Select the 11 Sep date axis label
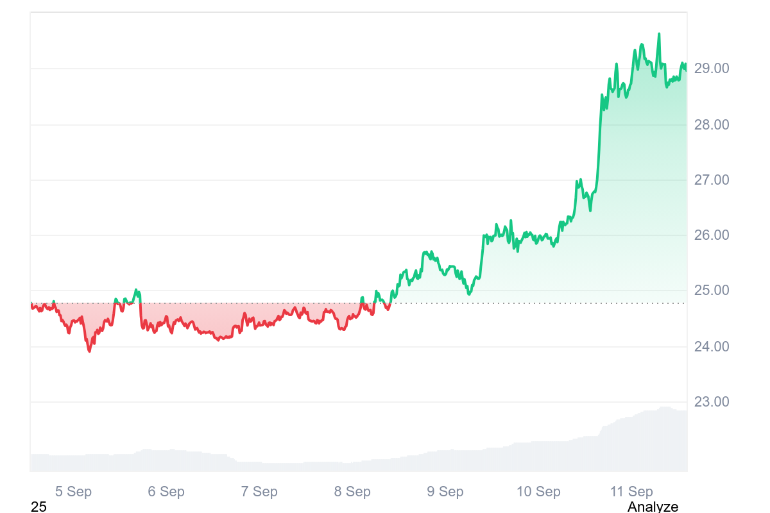 point(631,492)
